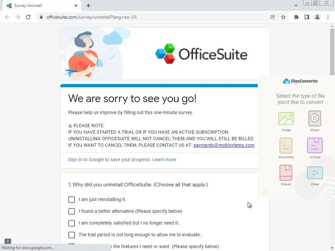Tick 'completely satisfied but no longer need it'

[x=72, y=223]
